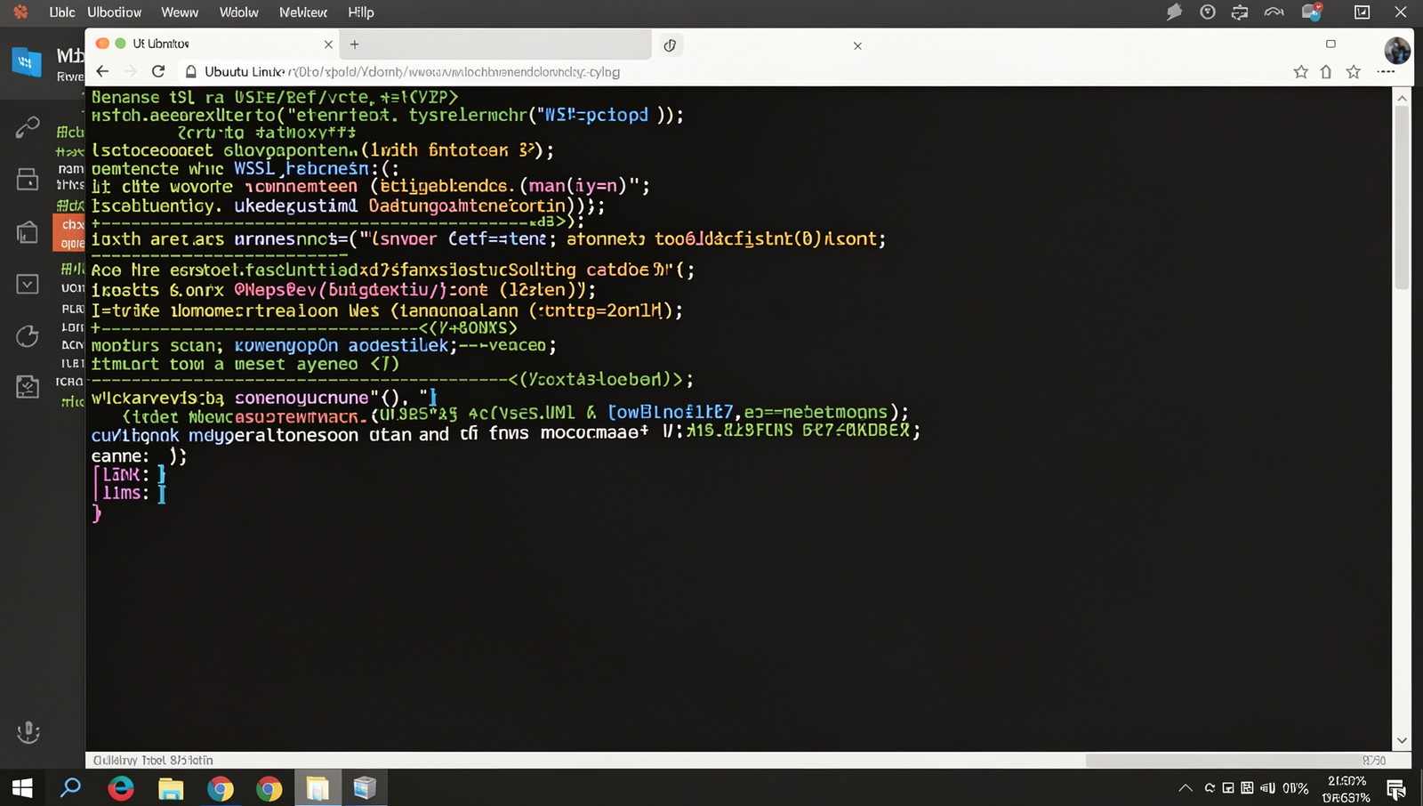Open File Explorer from the taskbar
This screenshot has width=1423, height=806.
tap(171, 788)
